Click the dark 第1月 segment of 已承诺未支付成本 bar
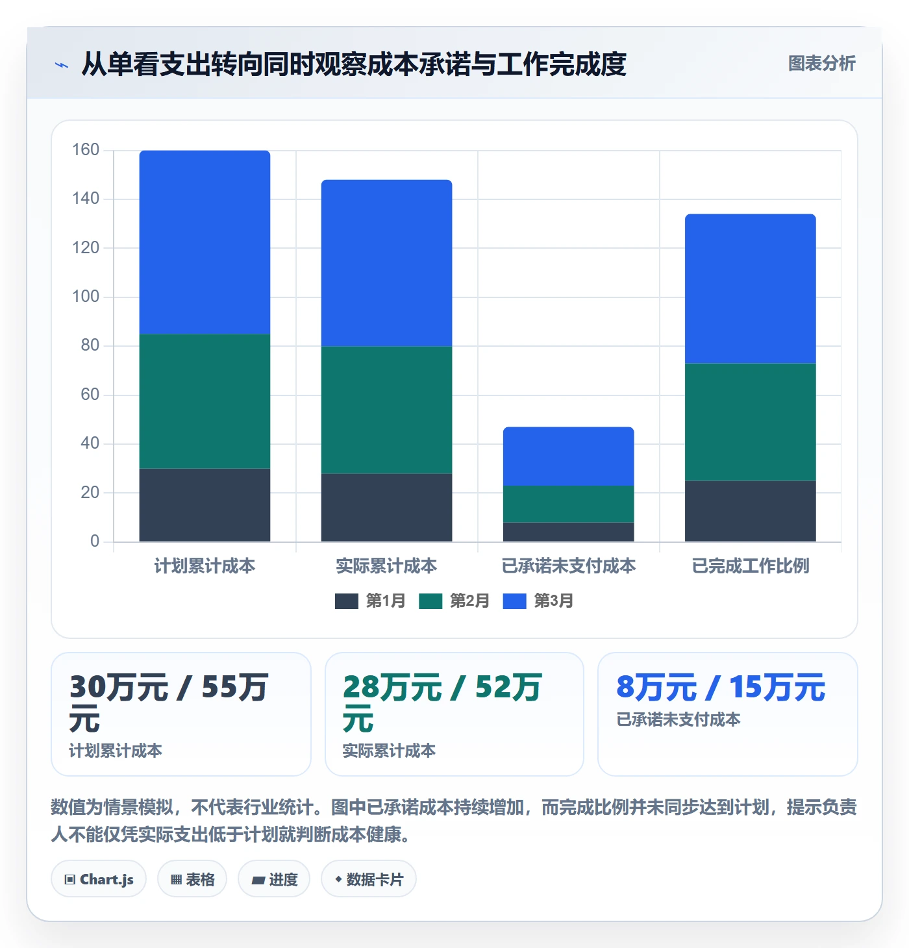 click(x=569, y=532)
